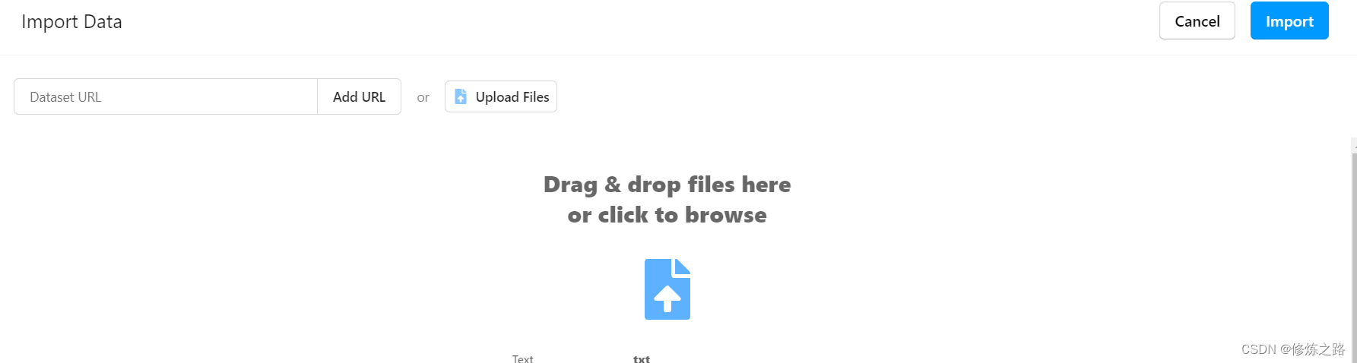Open the Upload Files button label
1357x363 pixels.
[512, 97]
